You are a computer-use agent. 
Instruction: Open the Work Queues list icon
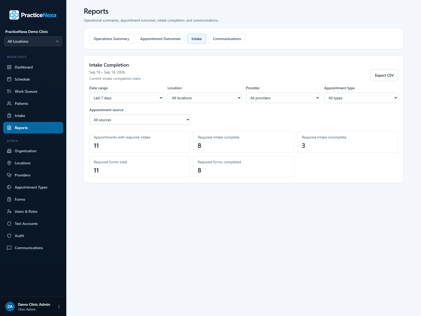click(9, 91)
